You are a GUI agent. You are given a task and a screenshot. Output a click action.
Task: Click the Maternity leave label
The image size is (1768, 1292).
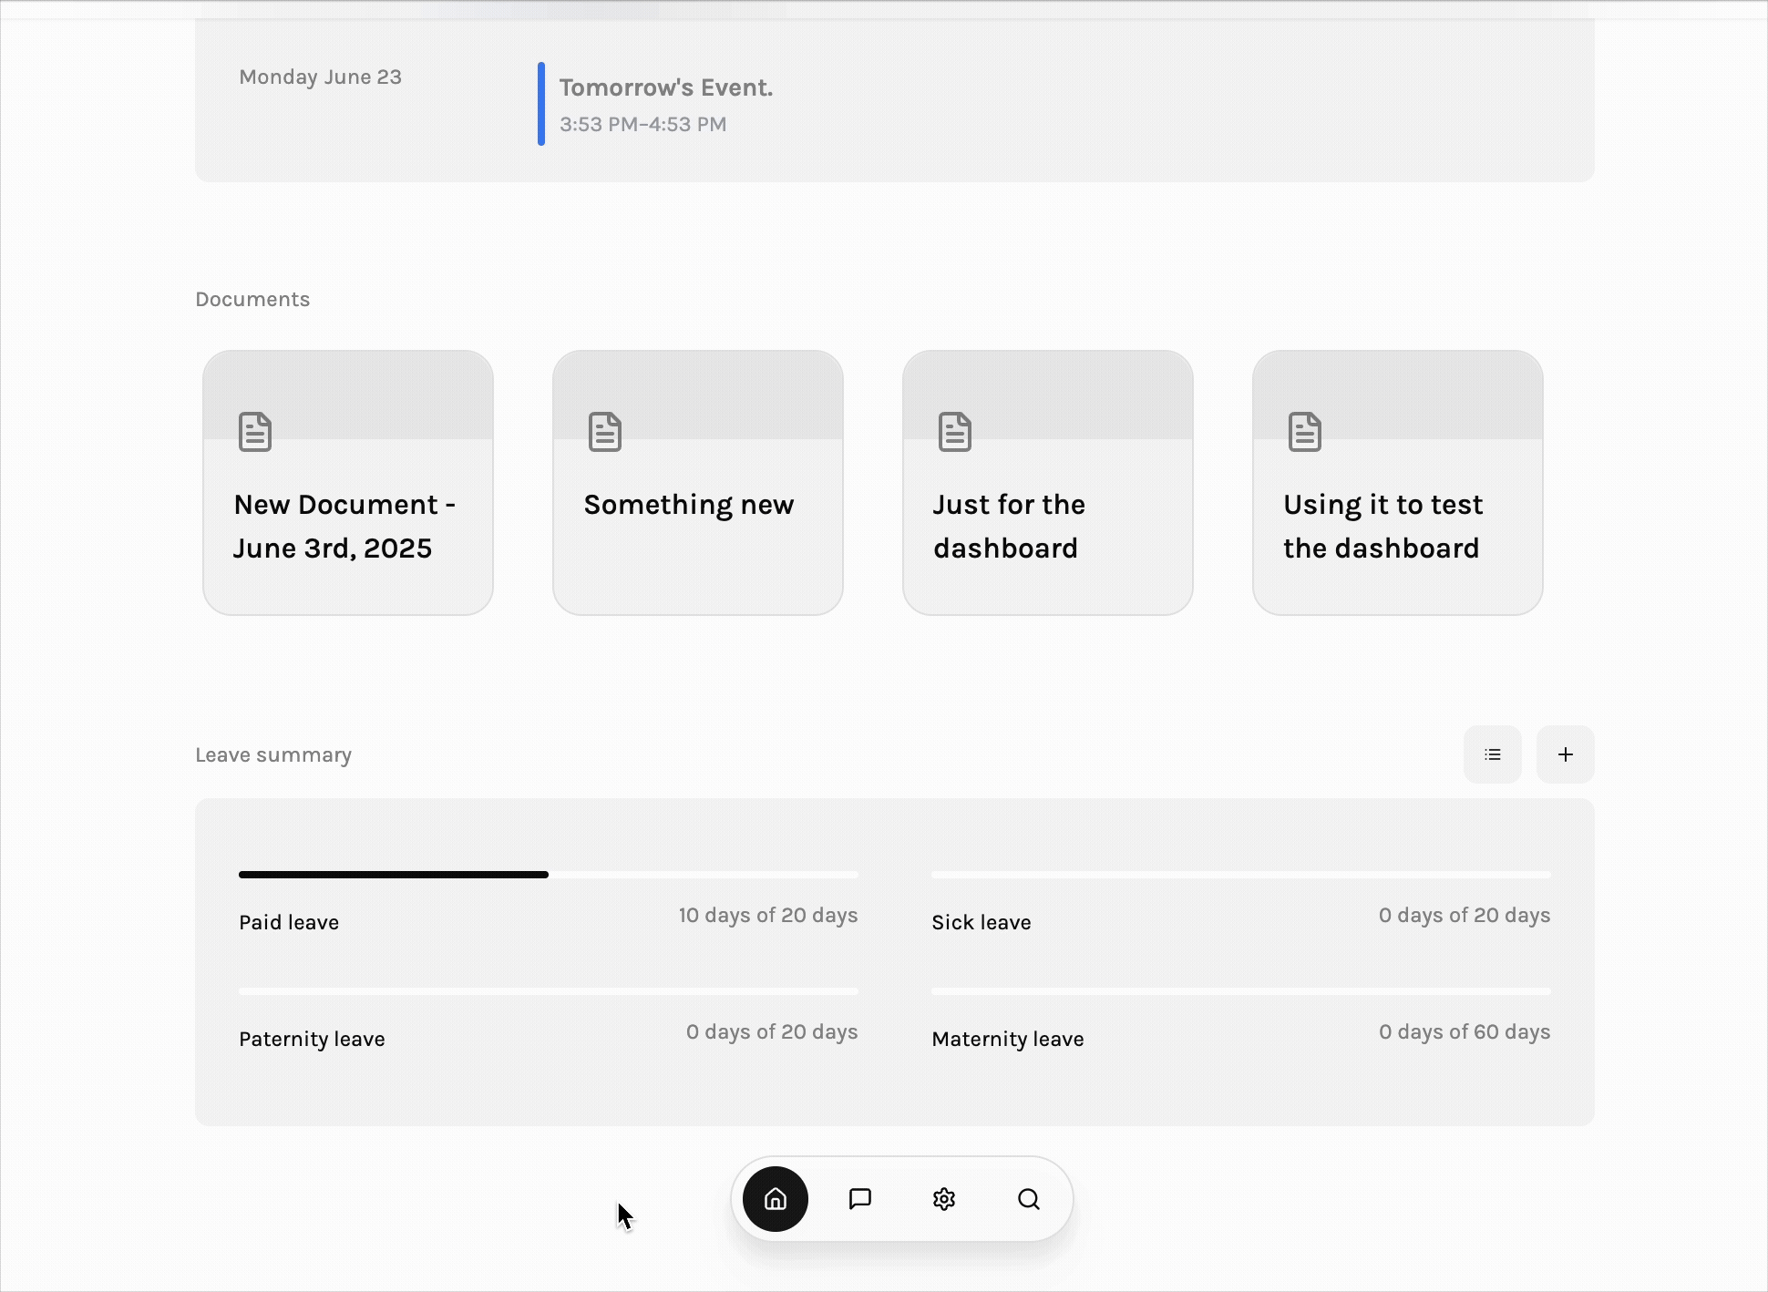(x=1008, y=1039)
